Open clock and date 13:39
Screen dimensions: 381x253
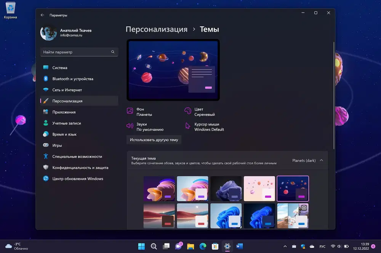[361, 246]
